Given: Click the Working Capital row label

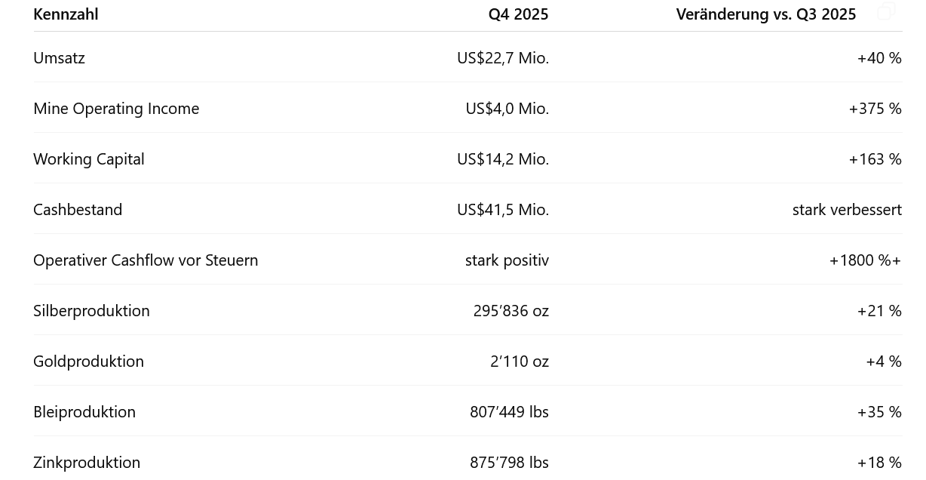Looking at the screenshot, I should [89, 159].
